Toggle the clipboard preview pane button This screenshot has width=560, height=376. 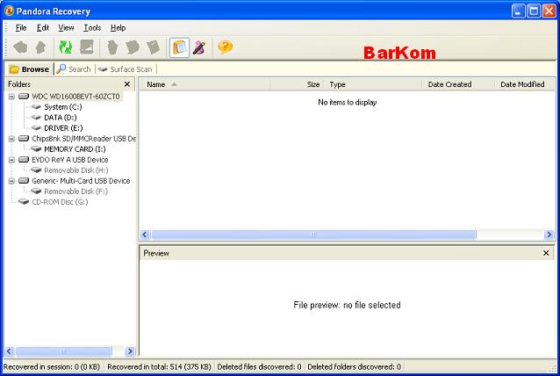click(x=179, y=47)
